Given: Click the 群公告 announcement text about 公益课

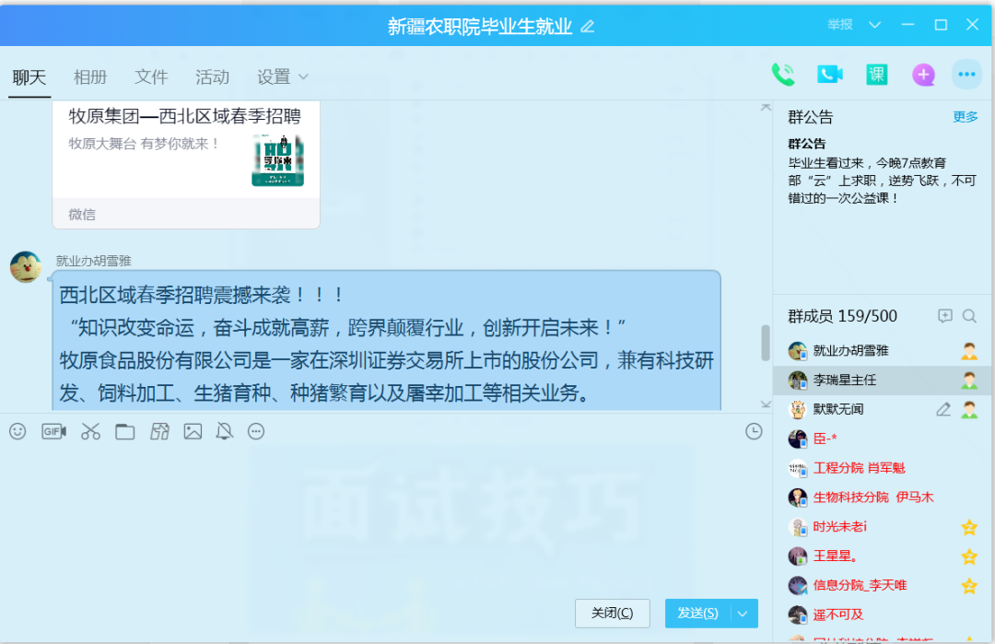Looking at the screenshot, I should tap(882, 181).
